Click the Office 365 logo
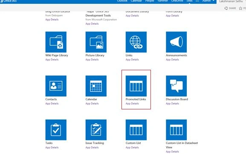The height and width of the screenshot is (154, 246). click(x=8, y=1)
